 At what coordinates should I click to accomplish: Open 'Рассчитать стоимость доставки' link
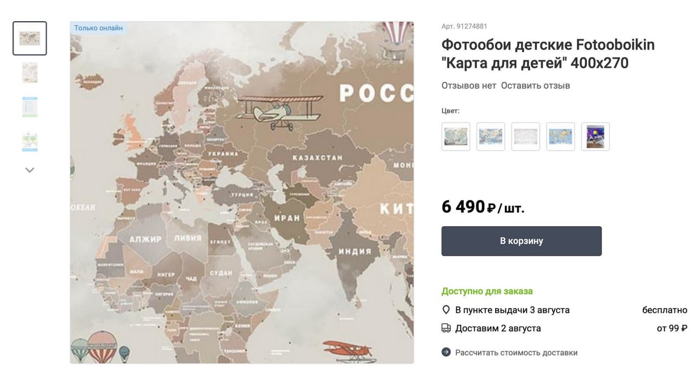[x=516, y=352]
